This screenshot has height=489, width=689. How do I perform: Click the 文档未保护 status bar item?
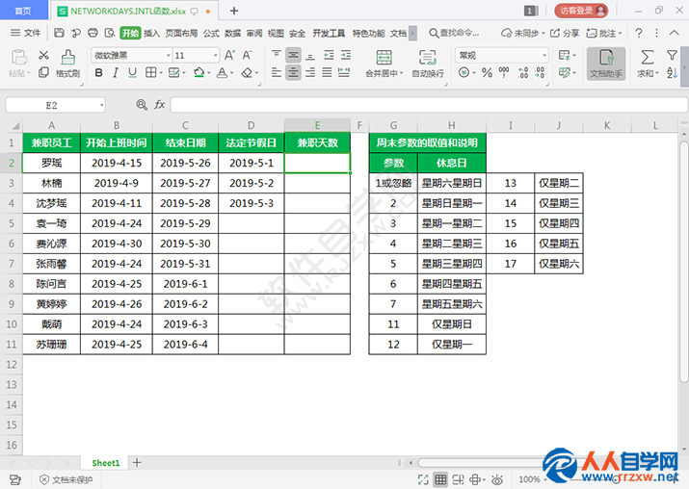pos(66,479)
